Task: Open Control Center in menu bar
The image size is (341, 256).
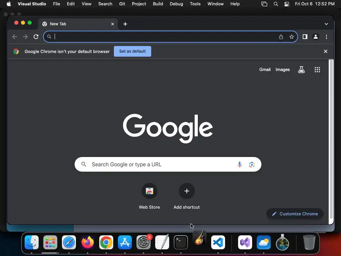Action: coord(287,4)
